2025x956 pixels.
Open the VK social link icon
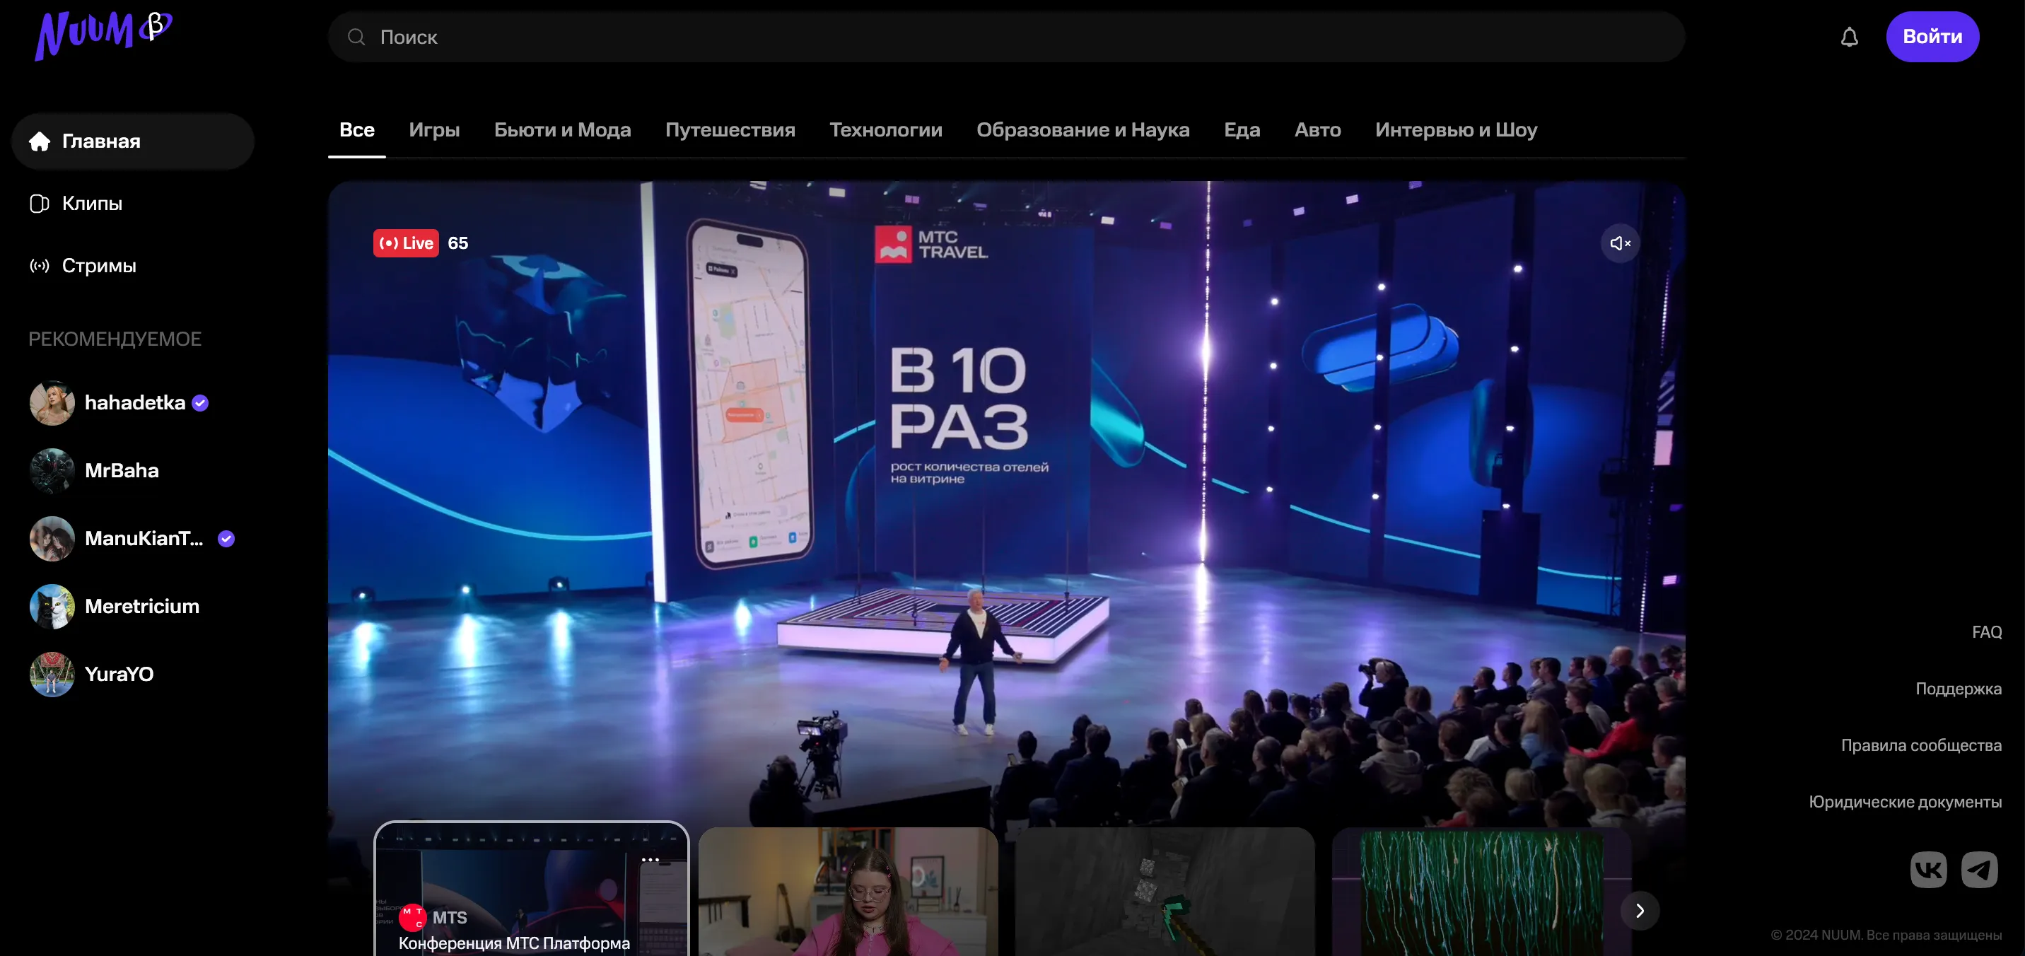pyautogui.click(x=1927, y=870)
